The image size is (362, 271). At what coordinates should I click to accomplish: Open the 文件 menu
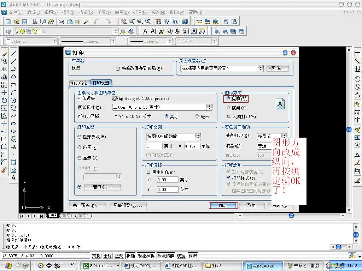pyautogui.click(x=16, y=12)
